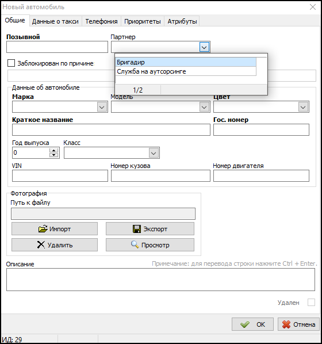Open the Телефония tab

point(101,21)
